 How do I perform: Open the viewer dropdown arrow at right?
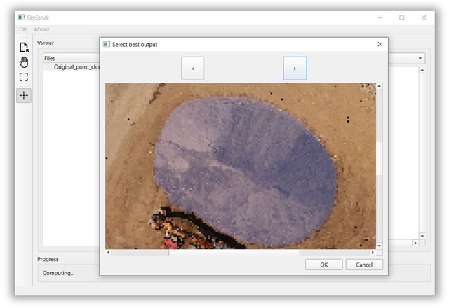tap(420, 58)
